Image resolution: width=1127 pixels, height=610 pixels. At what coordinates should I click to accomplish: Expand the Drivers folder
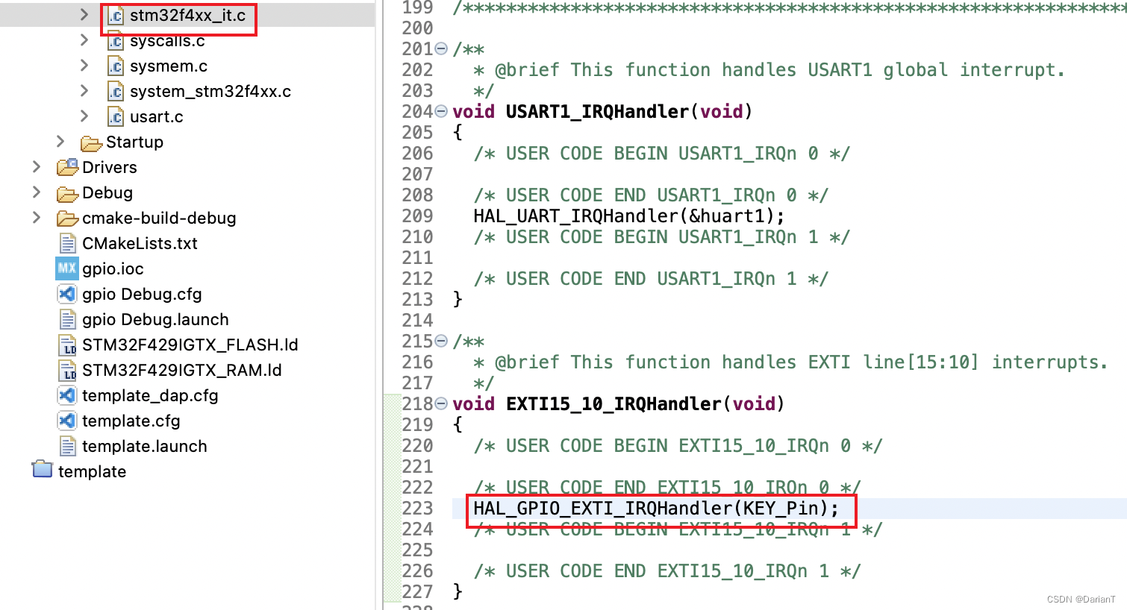pyautogui.click(x=37, y=167)
